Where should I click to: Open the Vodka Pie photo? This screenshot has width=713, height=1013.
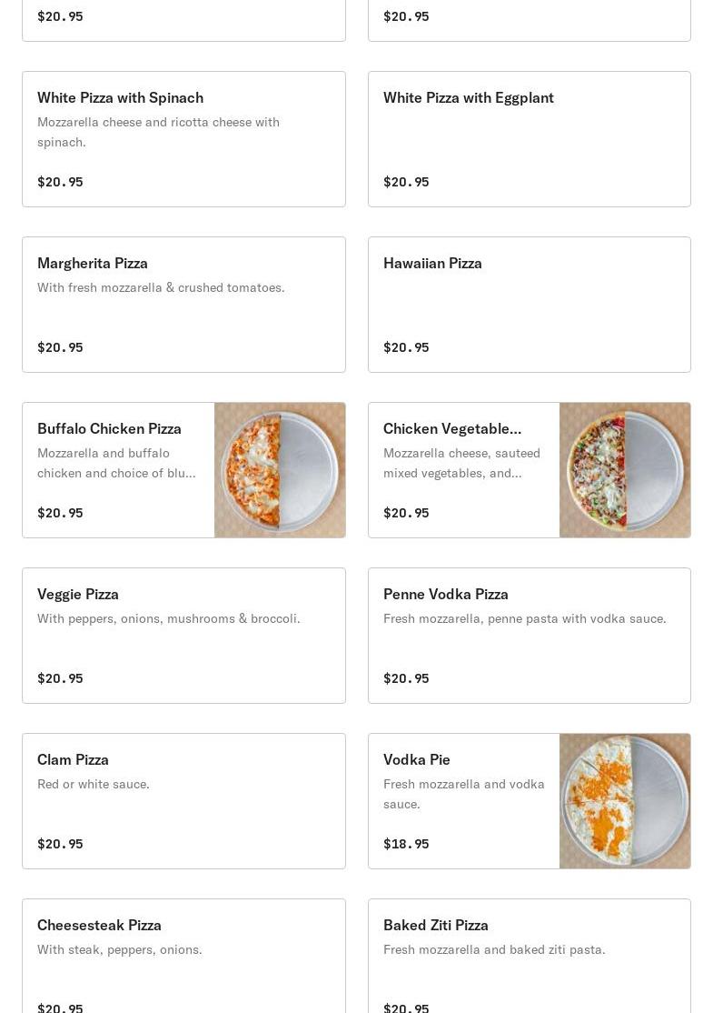625,800
